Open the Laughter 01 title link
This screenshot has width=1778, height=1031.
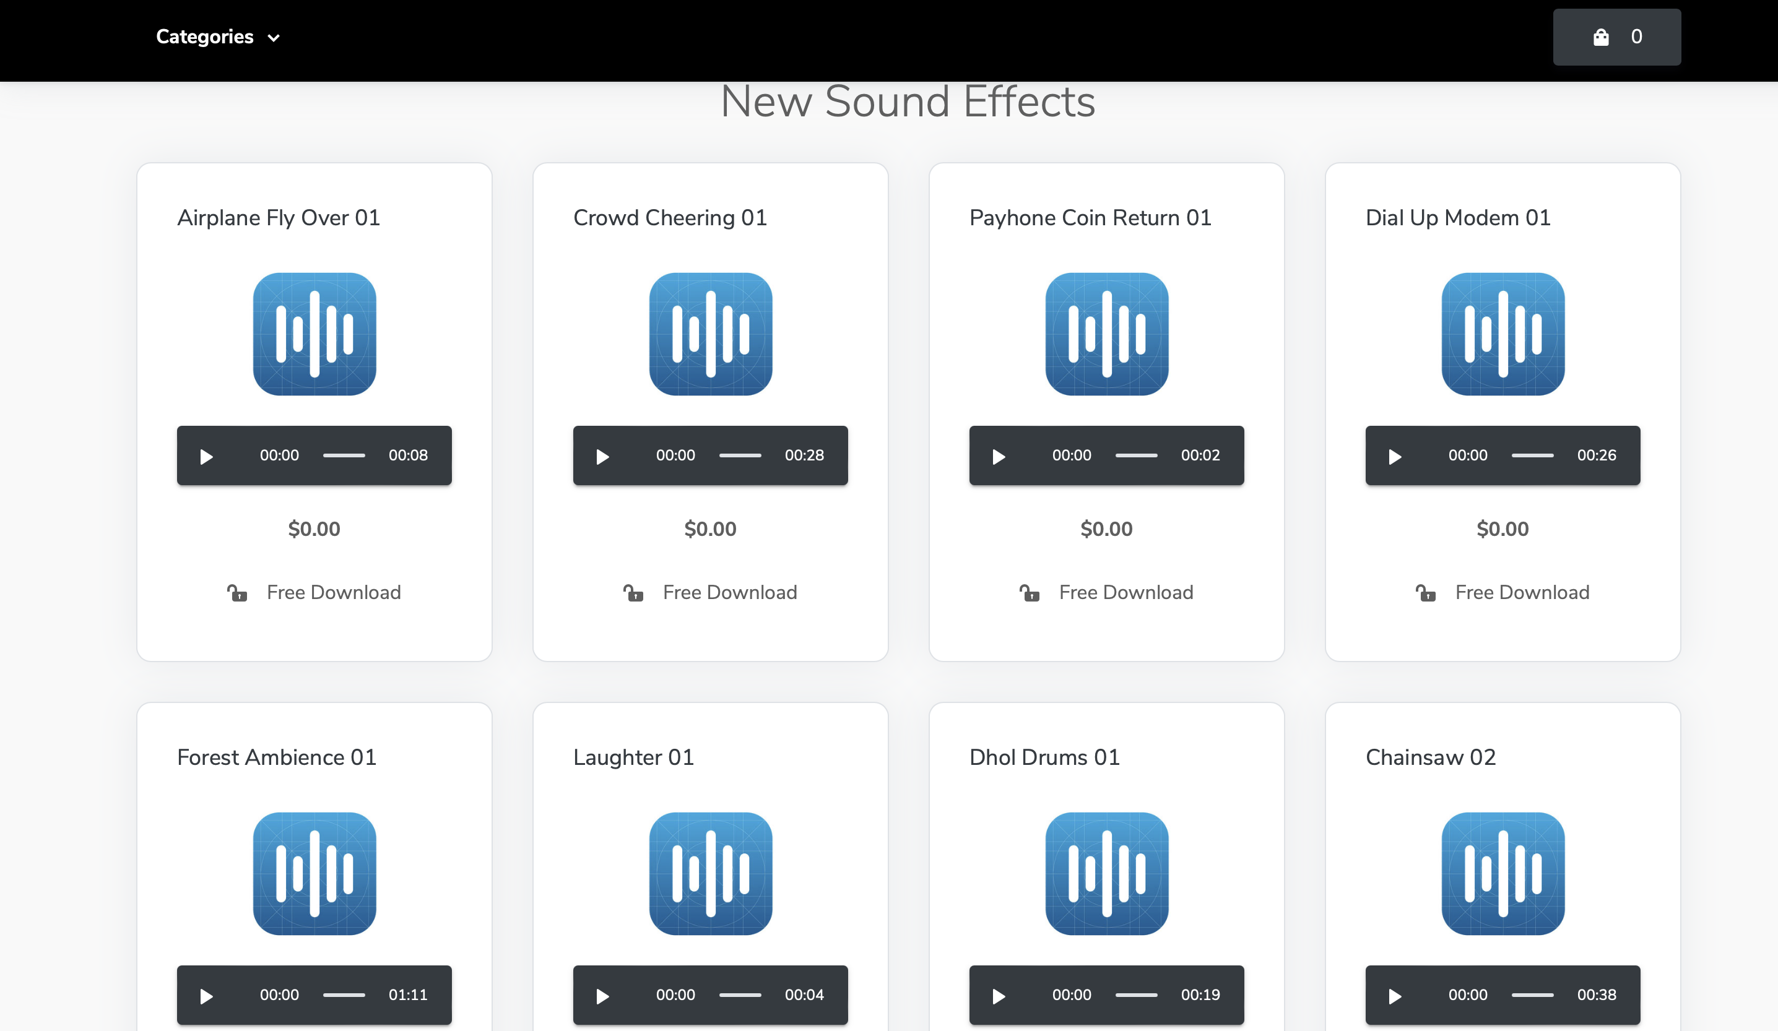[633, 757]
